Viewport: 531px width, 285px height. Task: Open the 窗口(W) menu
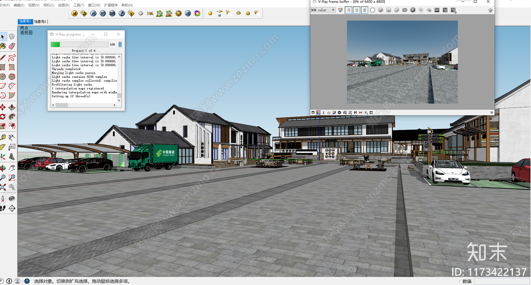click(94, 5)
